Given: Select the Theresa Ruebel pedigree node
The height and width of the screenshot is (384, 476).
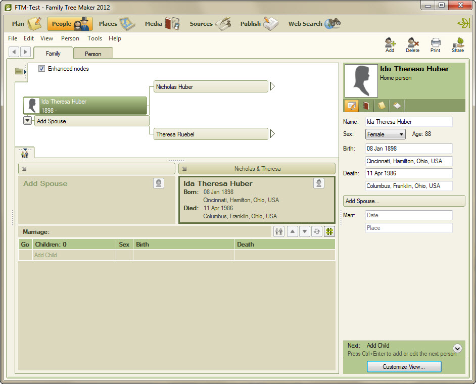Looking at the screenshot, I should click(x=211, y=134).
